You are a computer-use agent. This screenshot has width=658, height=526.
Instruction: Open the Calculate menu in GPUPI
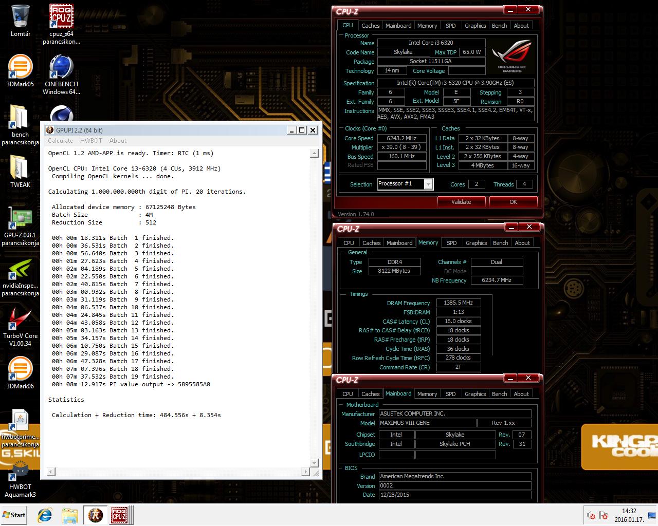click(60, 141)
